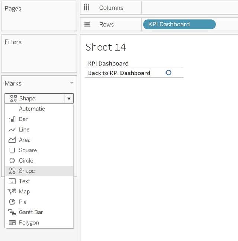Click the Columns shelf icon

(87, 7)
